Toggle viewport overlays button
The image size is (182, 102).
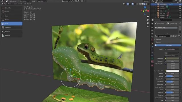pos(133,4)
